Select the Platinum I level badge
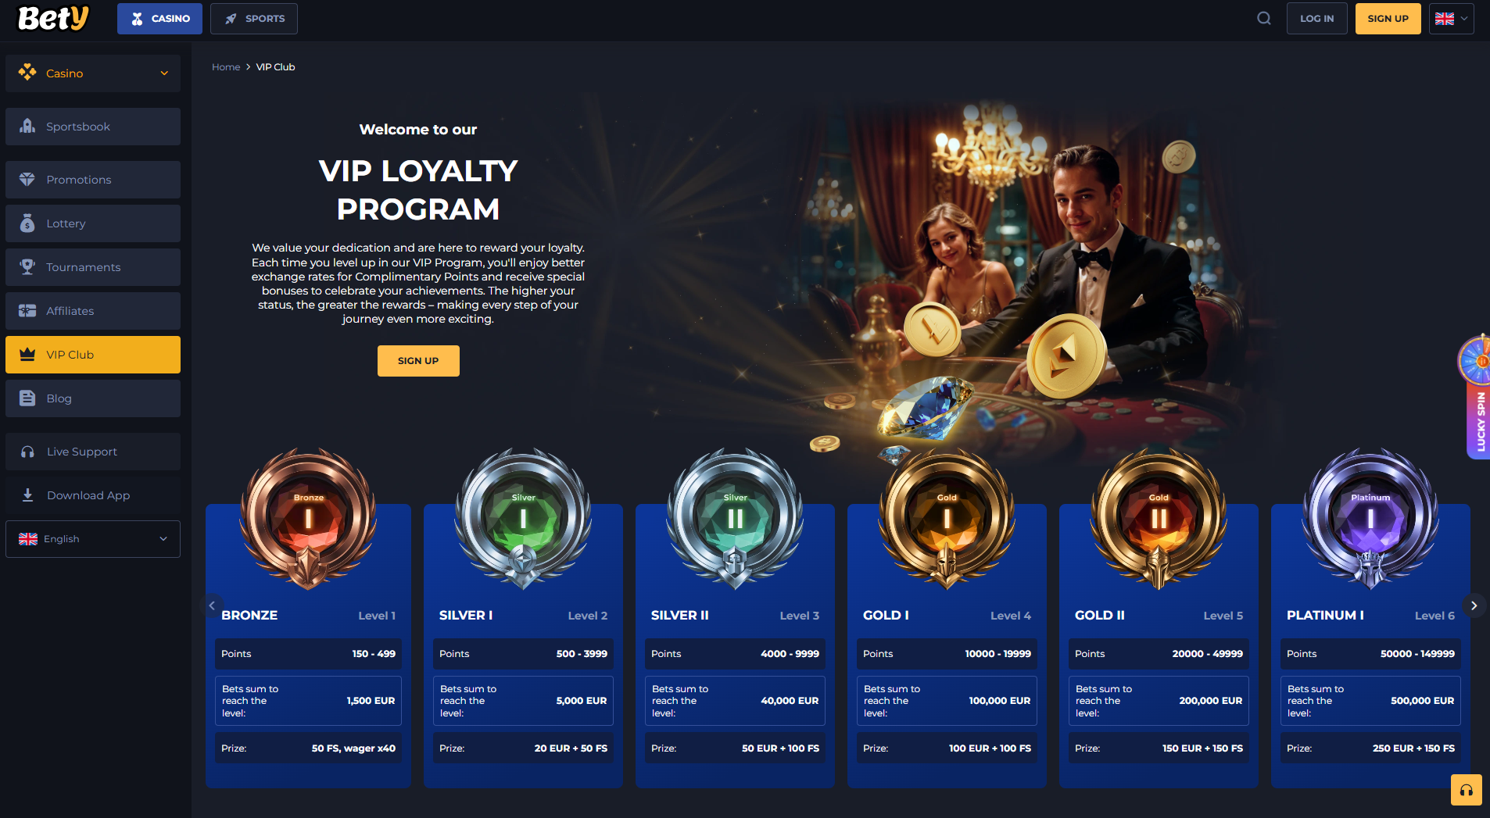 pos(1370,518)
